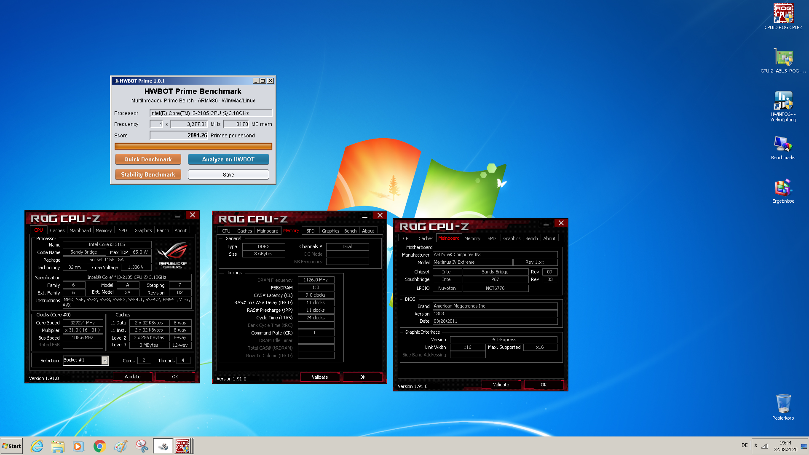
Task: Open Graphics tab in the Mainboard window
Action: coord(512,238)
